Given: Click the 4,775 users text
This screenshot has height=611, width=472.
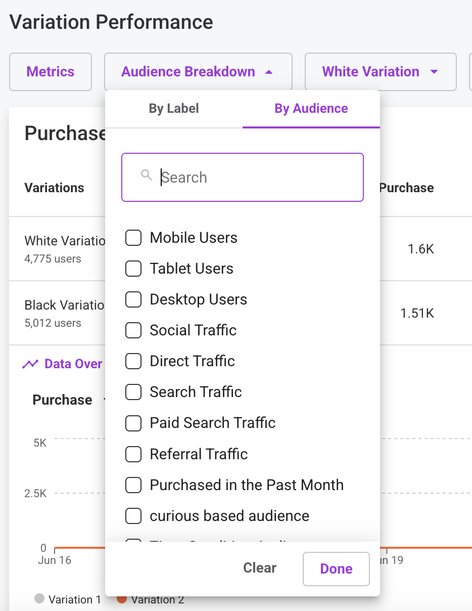Looking at the screenshot, I should [53, 258].
